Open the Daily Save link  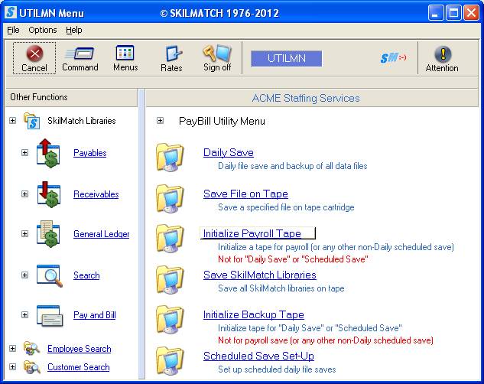(x=229, y=152)
